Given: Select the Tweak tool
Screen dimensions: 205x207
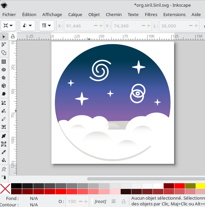Looking at the screenshot, I should click(4, 169).
